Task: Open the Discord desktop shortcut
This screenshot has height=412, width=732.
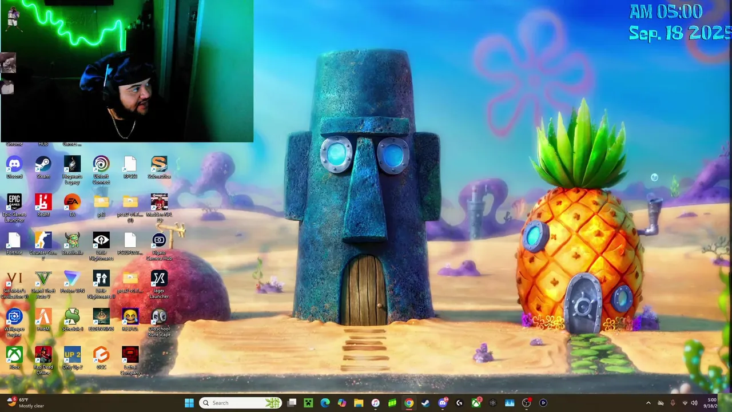Action: coord(14,168)
